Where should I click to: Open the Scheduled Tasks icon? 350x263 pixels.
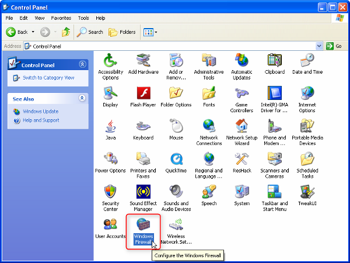click(x=307, y=159)
